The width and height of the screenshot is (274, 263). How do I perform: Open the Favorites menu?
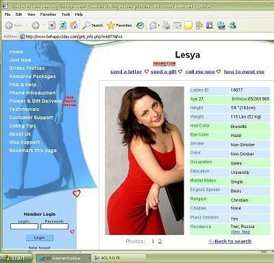[48, 14]
